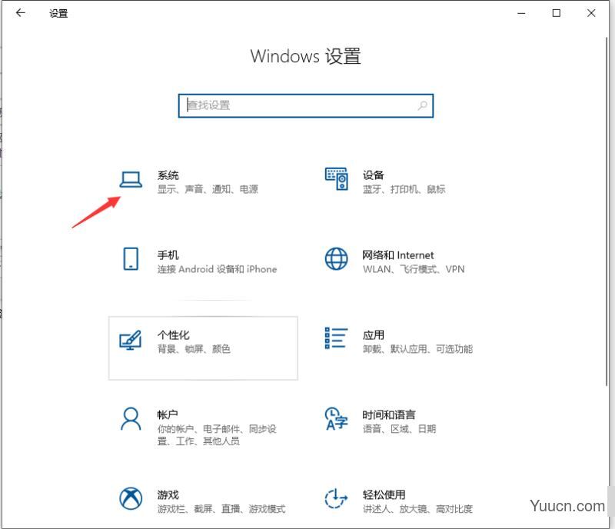The image size is (615, 529).
Task: Open the 手机 category title
Action: click(168, 255)
